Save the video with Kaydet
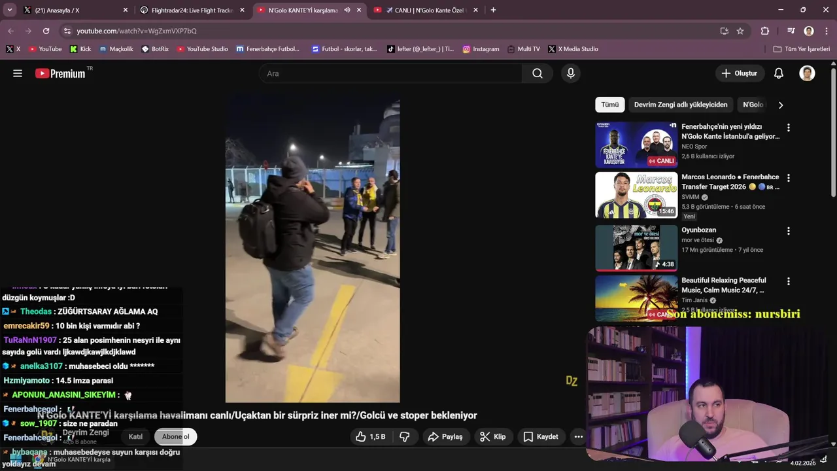 pos(541,436)
